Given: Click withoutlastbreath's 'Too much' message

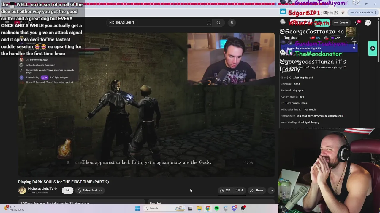Looking at the screenshot, I should click(298, 109).
